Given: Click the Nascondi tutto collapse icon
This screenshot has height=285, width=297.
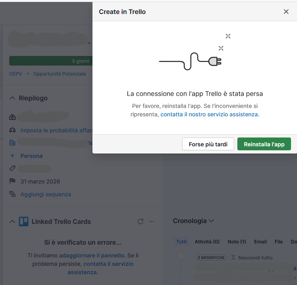Looking at the screenshot, I should coord(233,257).
